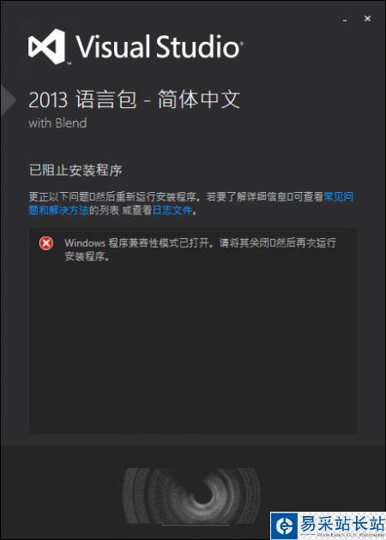Click empty area inside the error list panel

tap(193, 345)
